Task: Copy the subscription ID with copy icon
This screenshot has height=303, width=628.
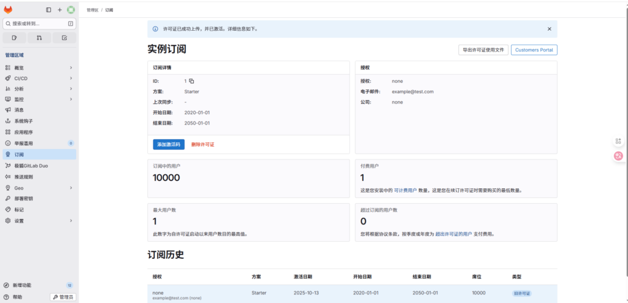Action: 191,81
